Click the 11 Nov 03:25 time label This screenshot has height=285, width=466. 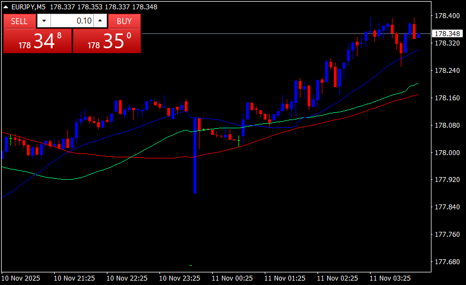390,278
